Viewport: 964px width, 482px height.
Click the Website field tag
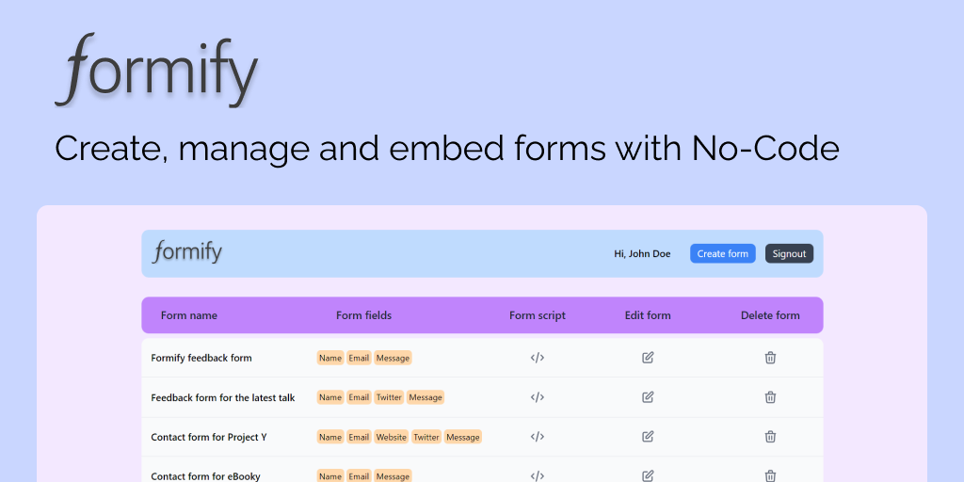(x=391, y=437)
